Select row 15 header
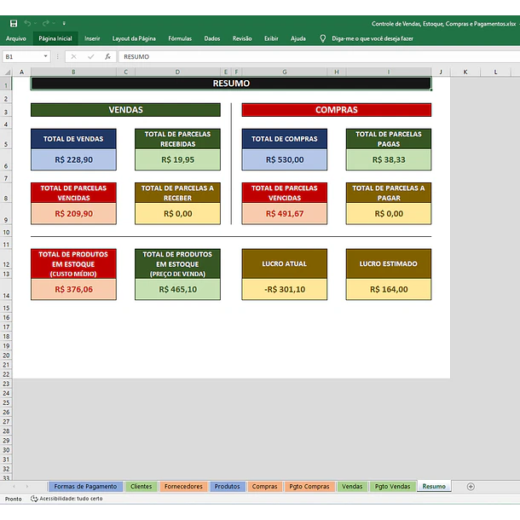 [6, 308]
